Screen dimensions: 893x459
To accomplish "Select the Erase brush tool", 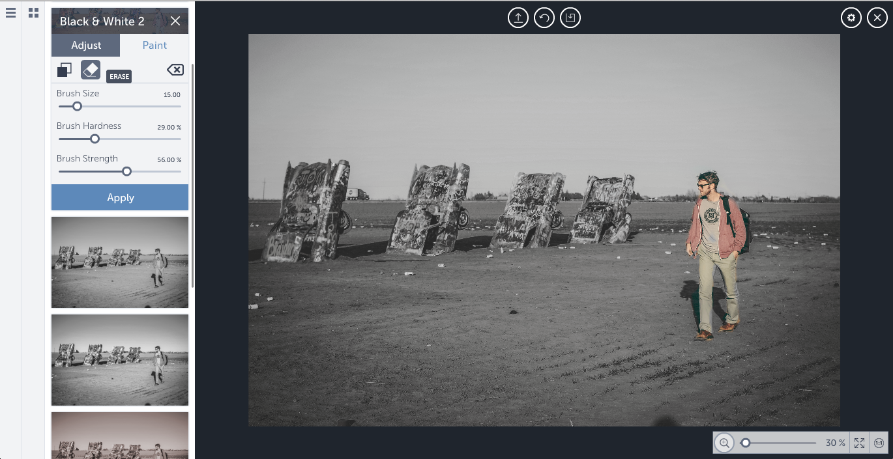I will 91,70.
